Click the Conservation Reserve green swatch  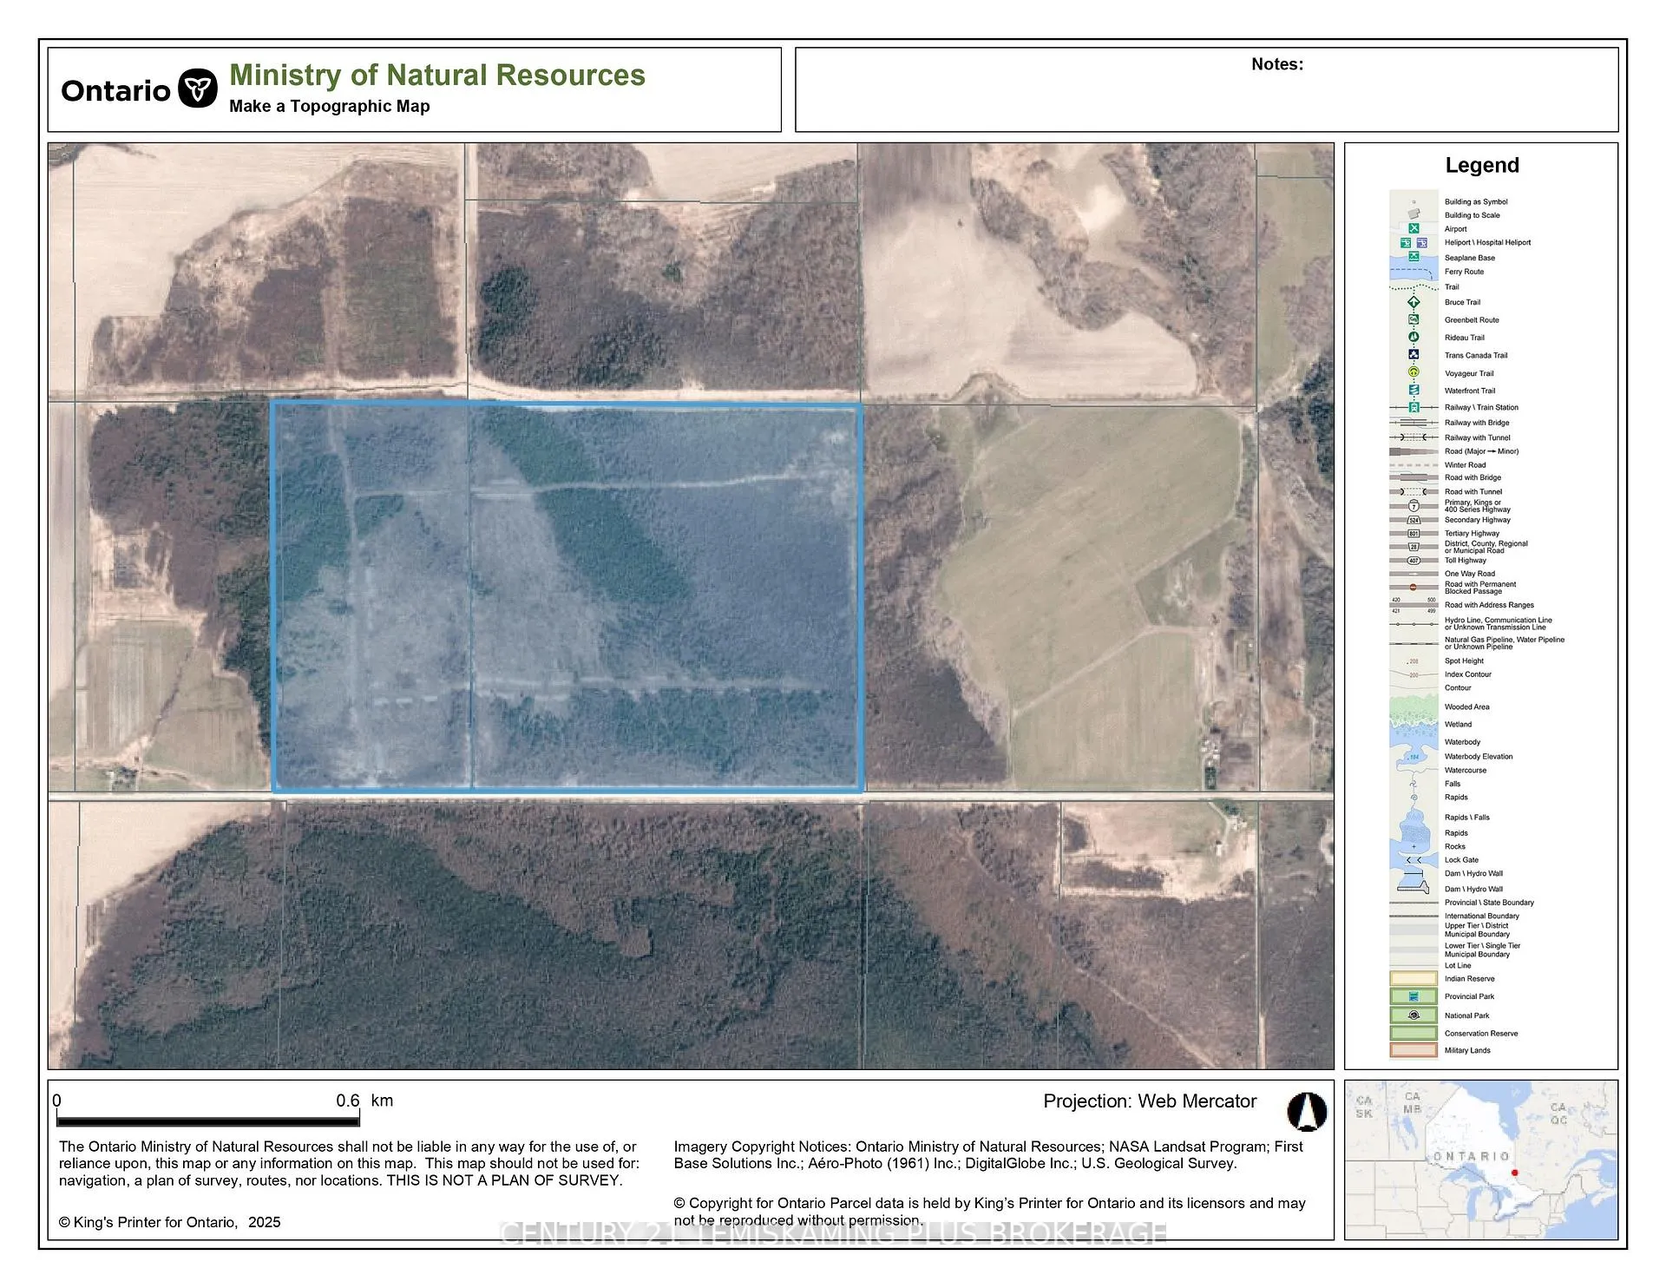1413,1033
